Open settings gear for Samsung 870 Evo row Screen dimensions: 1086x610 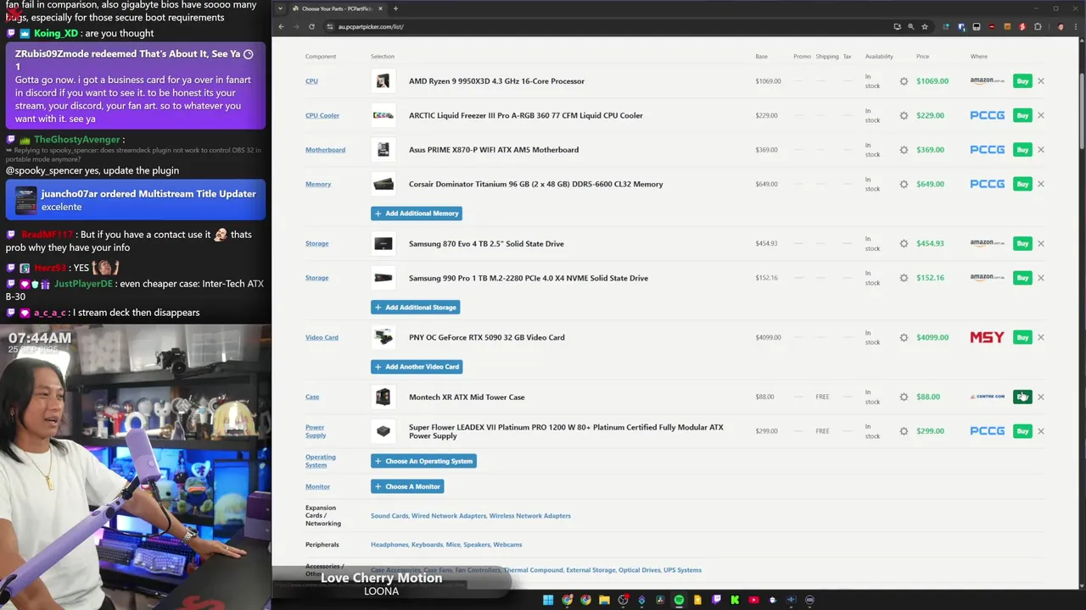[x=904, y=244]
